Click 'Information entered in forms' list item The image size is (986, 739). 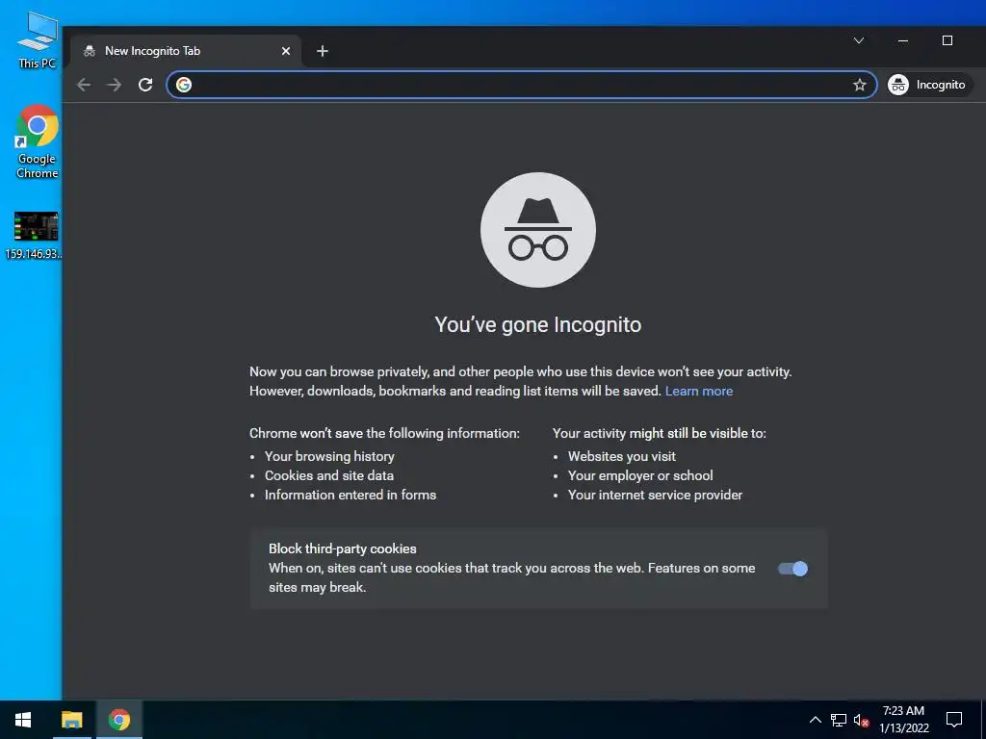pyautogui.click(x=350, y=496)
